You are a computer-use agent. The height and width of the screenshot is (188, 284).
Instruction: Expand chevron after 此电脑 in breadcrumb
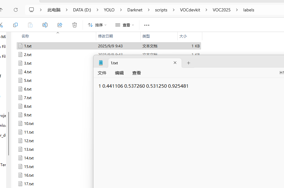click(67, 10)
